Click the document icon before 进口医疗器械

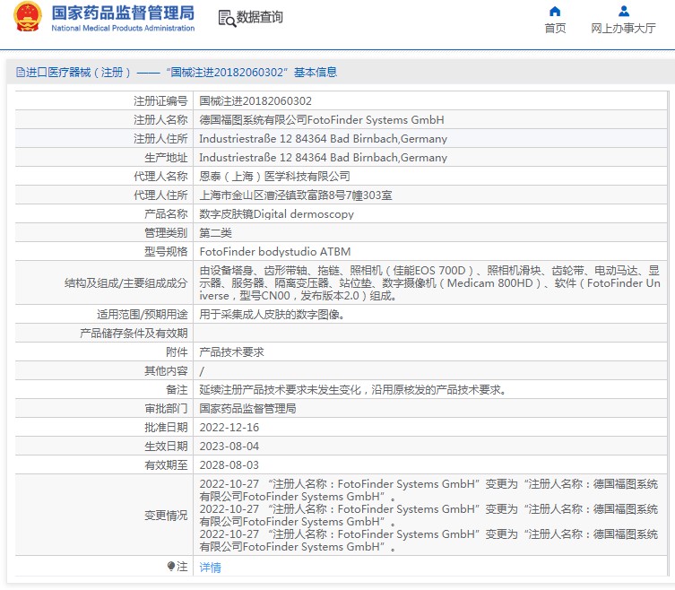[20, 73]
